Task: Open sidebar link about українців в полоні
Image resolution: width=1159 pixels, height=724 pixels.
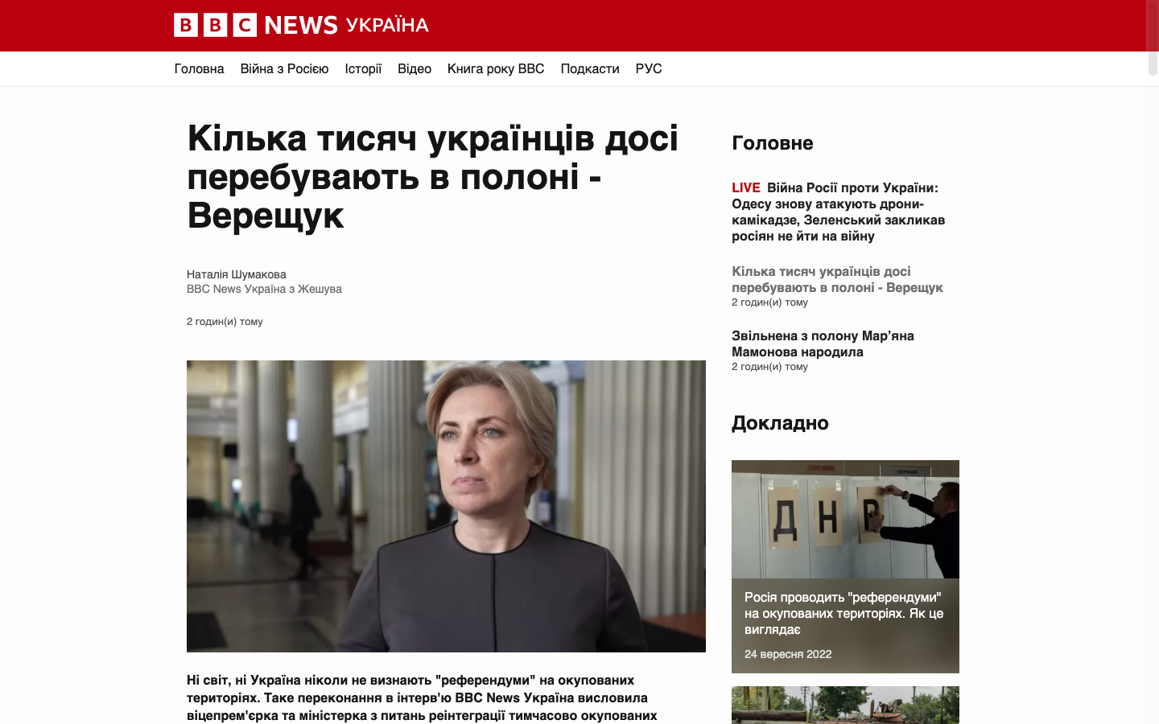Action: [x=837, y=279]
